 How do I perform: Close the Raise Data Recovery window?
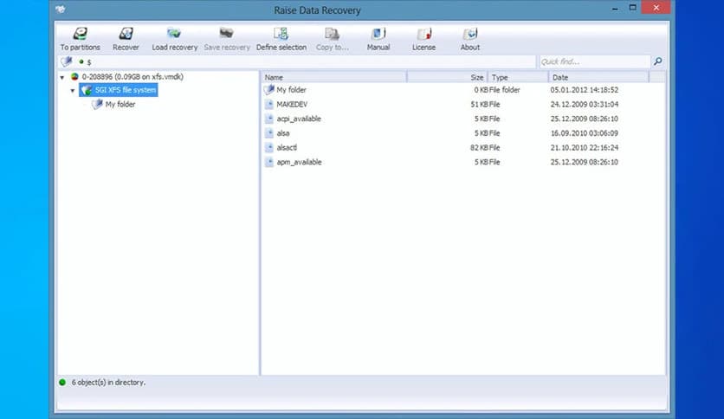(x=656, y=8)
